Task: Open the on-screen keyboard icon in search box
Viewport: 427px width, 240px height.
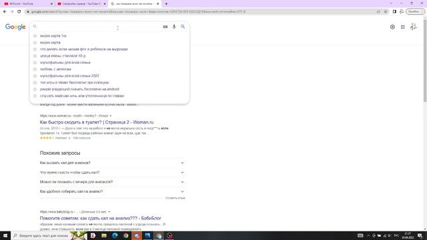Action: coord(165,27)
